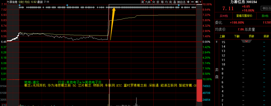The image size is (271, 106).
Task: Click the 一删自选 button beside price
Action: pos(266,8)
